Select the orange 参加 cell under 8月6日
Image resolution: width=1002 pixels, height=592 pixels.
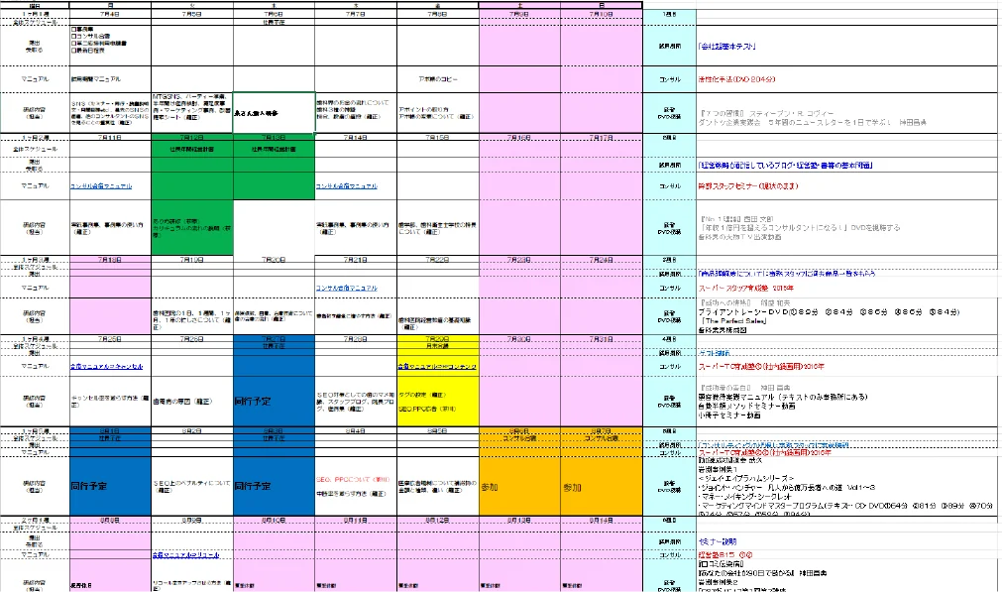pos(519,486)
